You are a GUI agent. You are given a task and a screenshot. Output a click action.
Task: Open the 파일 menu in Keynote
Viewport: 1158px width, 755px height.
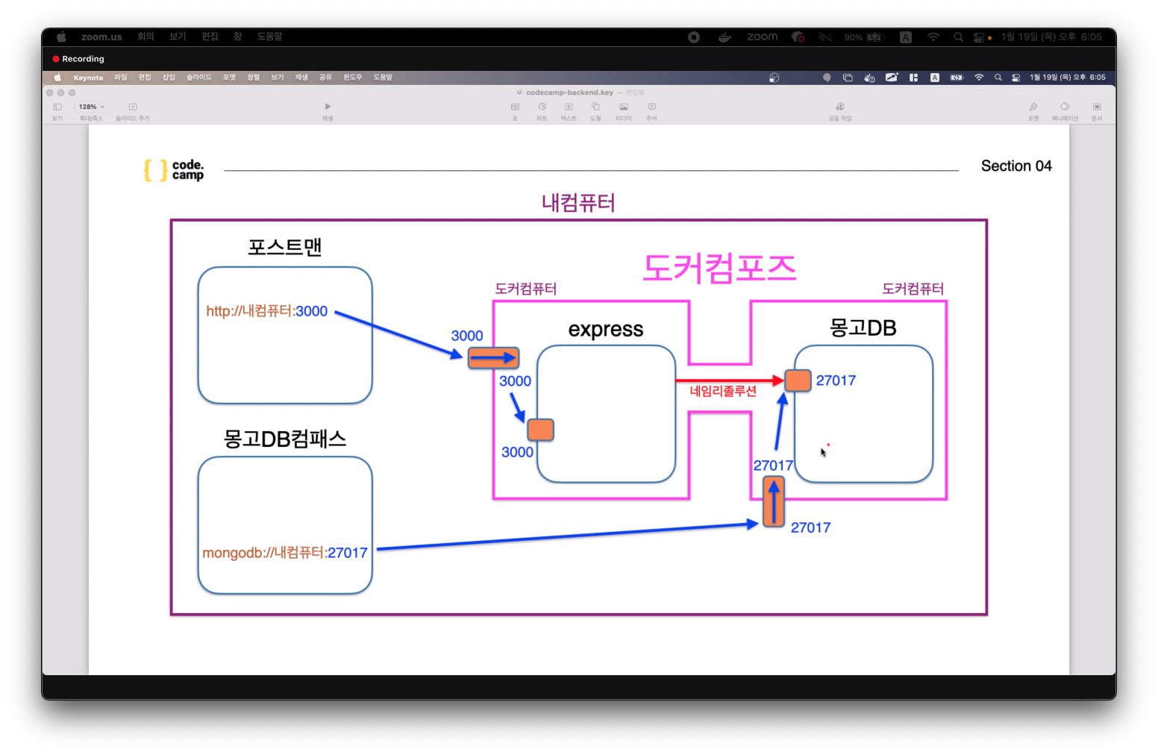tap(121, 78)
